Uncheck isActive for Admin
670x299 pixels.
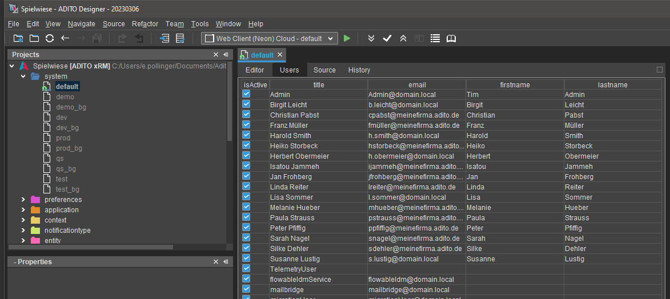coord(246,94)
